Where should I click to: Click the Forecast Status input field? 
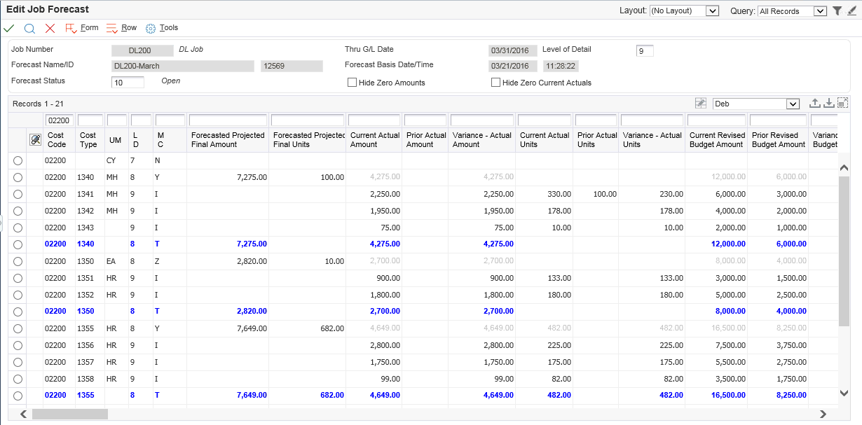tap(128, 83)
